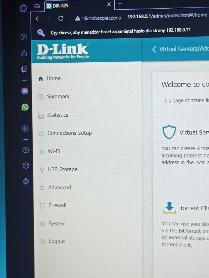Open WhatsApp in the Opera sidebar

[x=25, y=107]
